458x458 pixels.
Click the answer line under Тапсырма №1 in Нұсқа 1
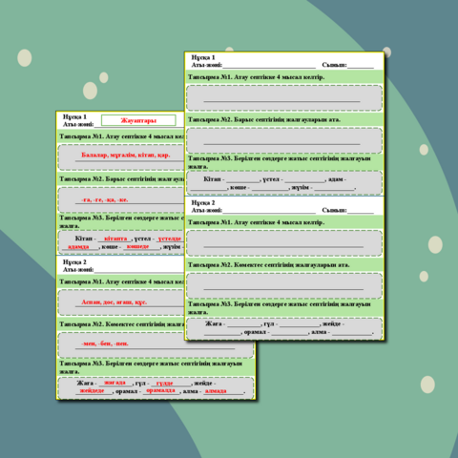click(x=281, y=101)
